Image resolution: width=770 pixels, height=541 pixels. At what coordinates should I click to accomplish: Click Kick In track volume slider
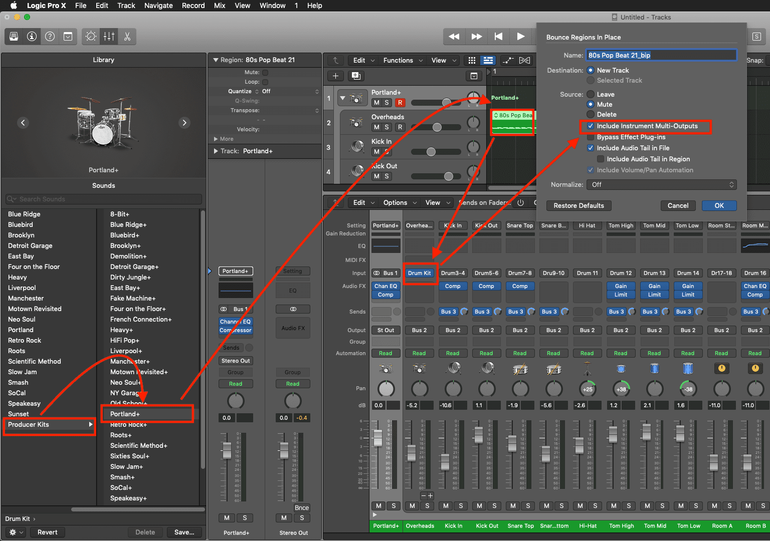point(436,152)
